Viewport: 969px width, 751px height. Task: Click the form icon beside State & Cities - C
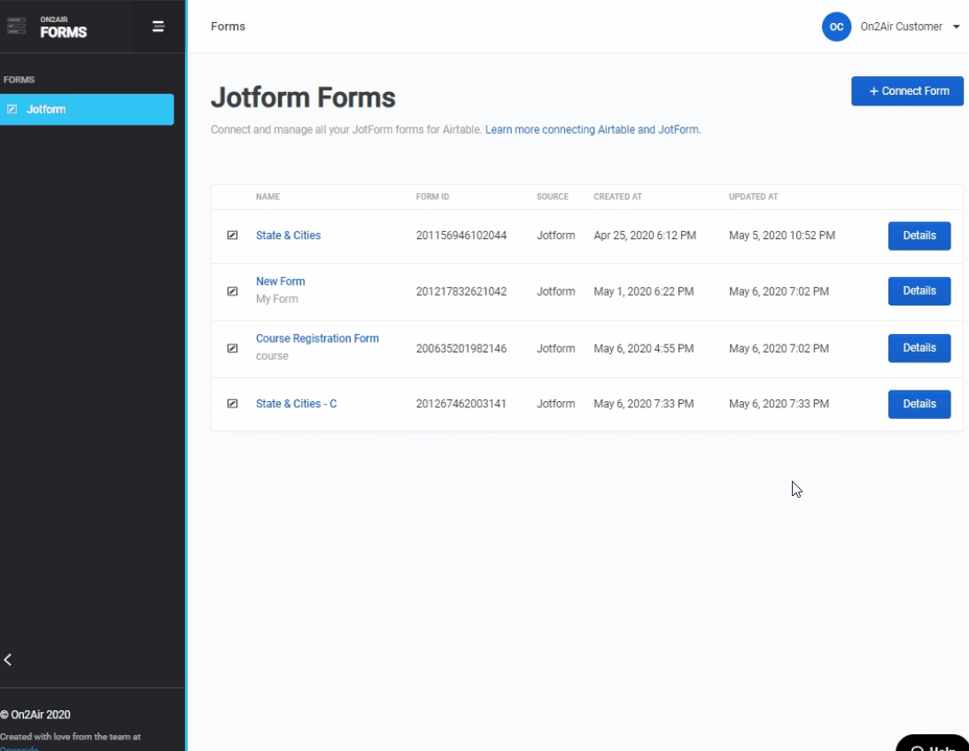click(x=232, y=404)
